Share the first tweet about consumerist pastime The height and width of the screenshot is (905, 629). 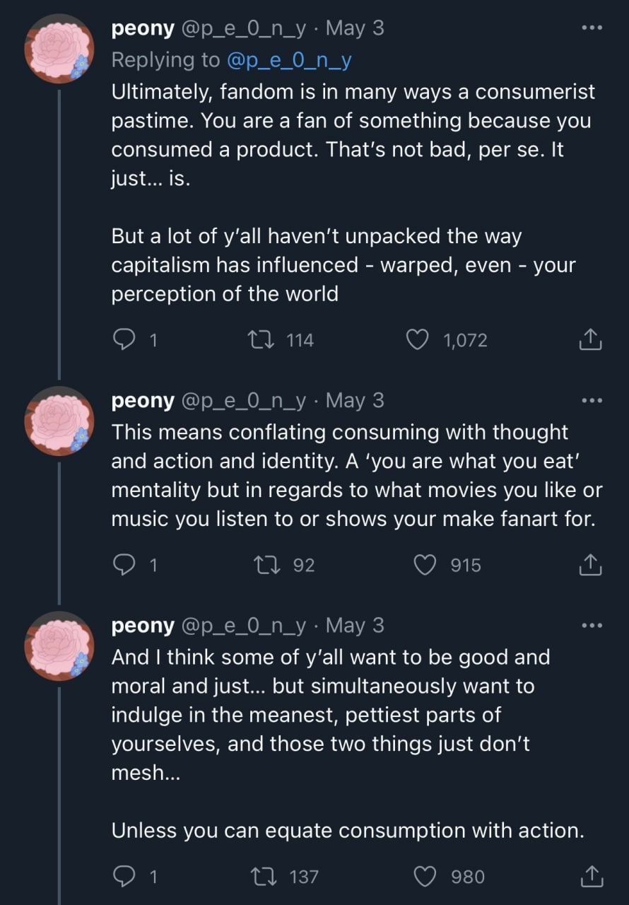click(590, 340)
